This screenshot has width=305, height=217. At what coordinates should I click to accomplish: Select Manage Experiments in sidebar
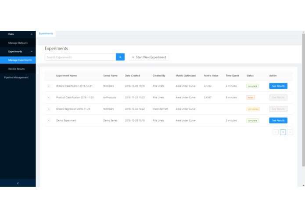coord(18,60)
